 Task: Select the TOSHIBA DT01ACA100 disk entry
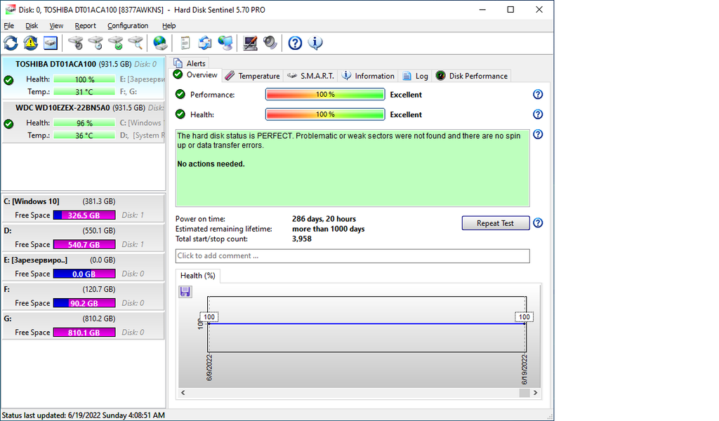pyautogui.click(x=83, y=78)
